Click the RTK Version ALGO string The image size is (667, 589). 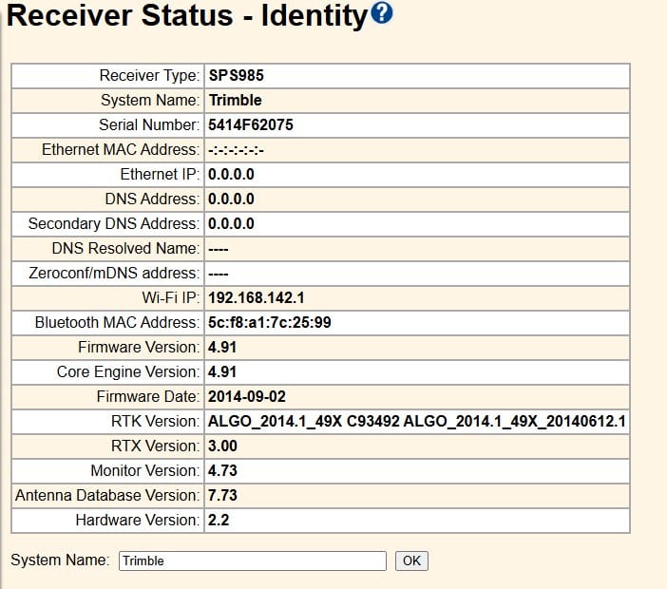pyautogui.click(x=416, y=421)
